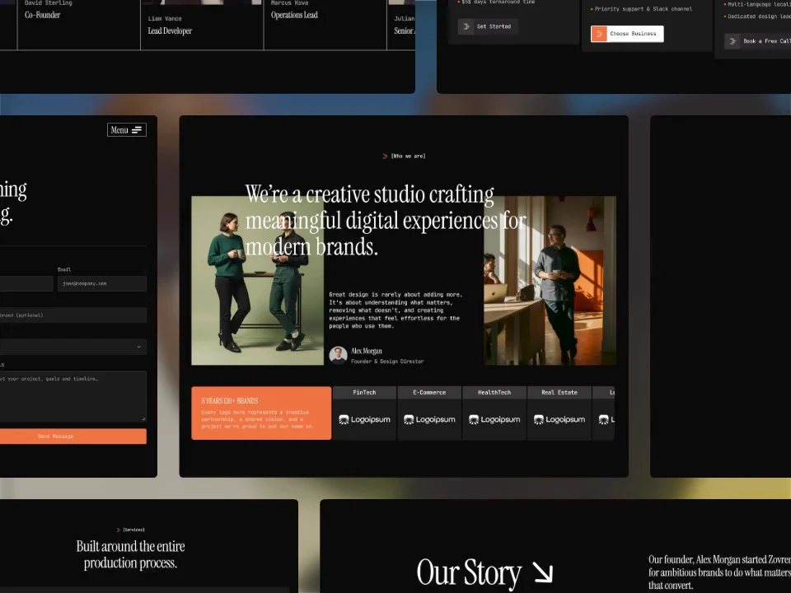Click the Logoipsum logo under FinTech

(x=364, y=419)
